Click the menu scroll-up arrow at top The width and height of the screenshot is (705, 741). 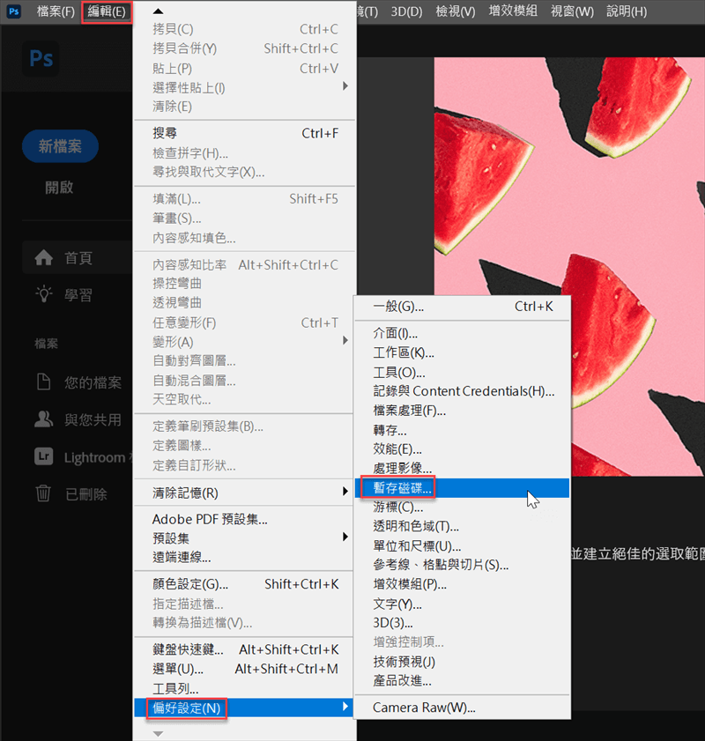pos(159,11)
